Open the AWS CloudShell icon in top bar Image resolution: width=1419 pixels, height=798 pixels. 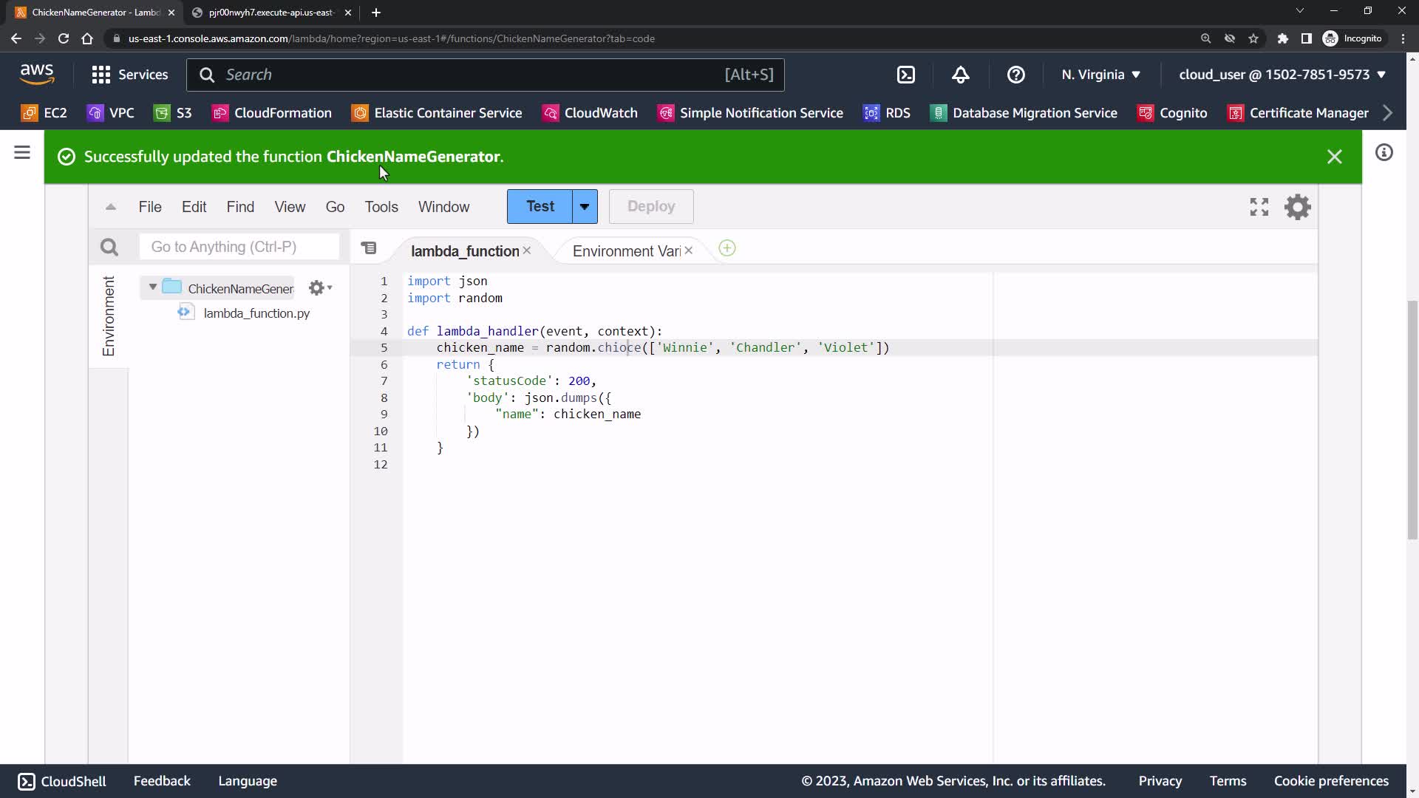coord(905,75)
